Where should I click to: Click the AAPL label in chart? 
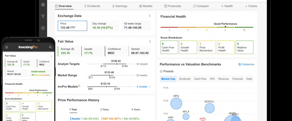203,119
